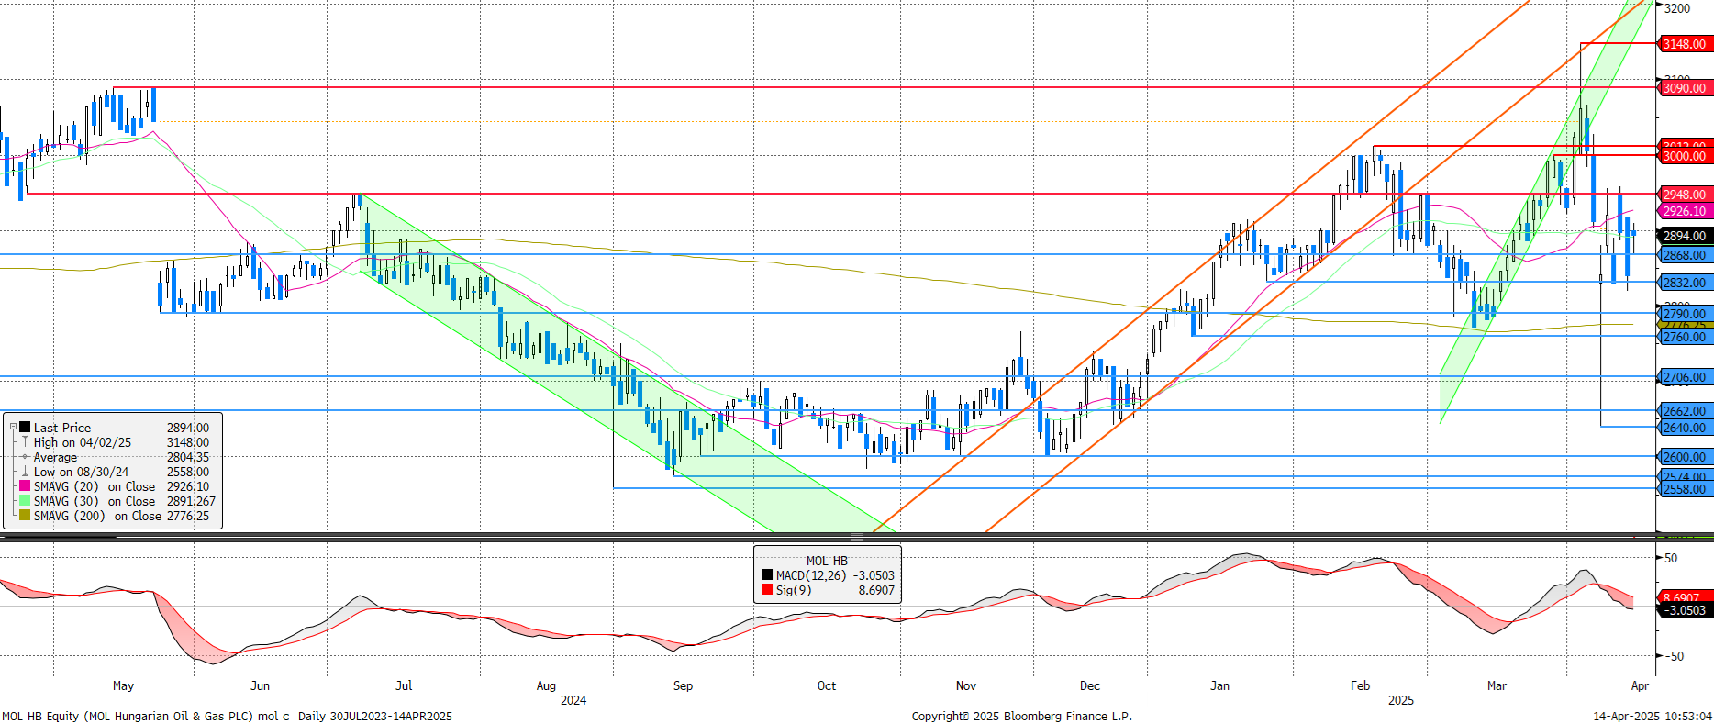Select the High on 04/02/25 marker icon
This screenshot has height=724, width=1714.
pos(26,442)
